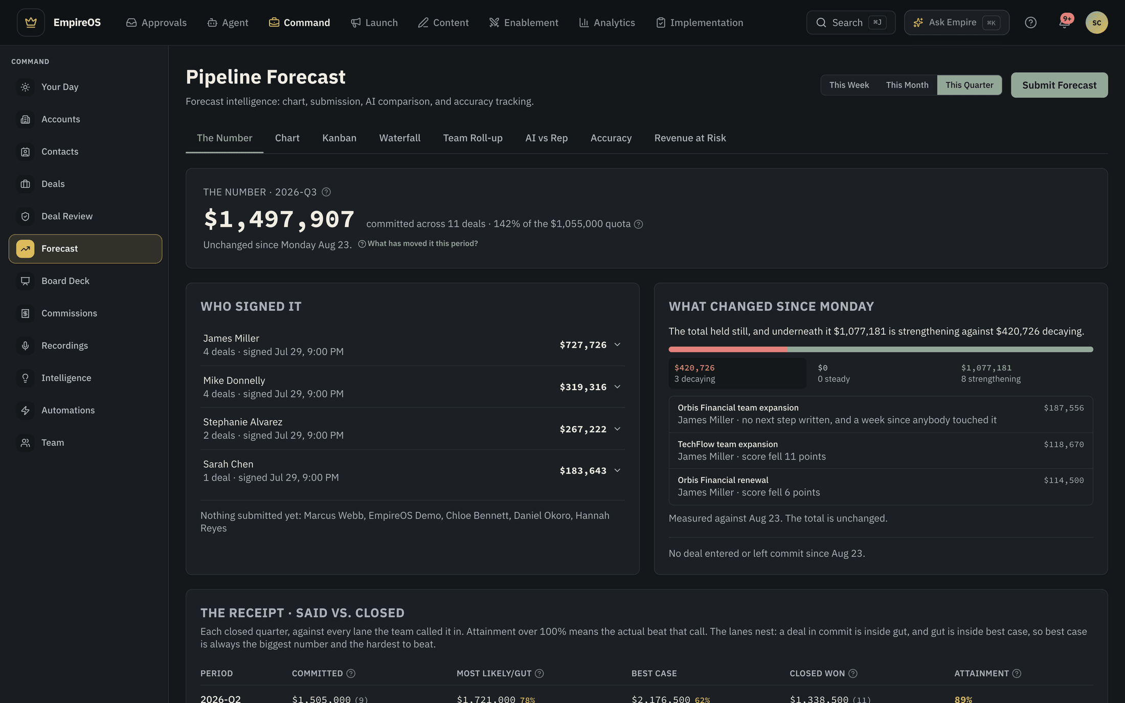Open the Launch menu in top nav
1125x703 pixels.
click(x=374, y=22)
